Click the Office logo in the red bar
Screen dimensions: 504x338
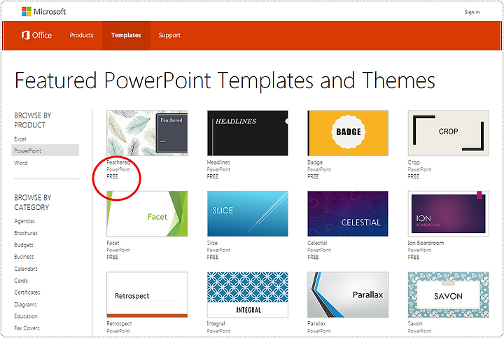click(36, 35)
